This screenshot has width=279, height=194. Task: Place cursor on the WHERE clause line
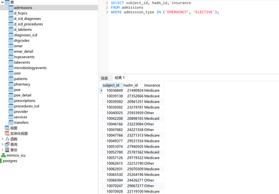click(x=165, y=12)
